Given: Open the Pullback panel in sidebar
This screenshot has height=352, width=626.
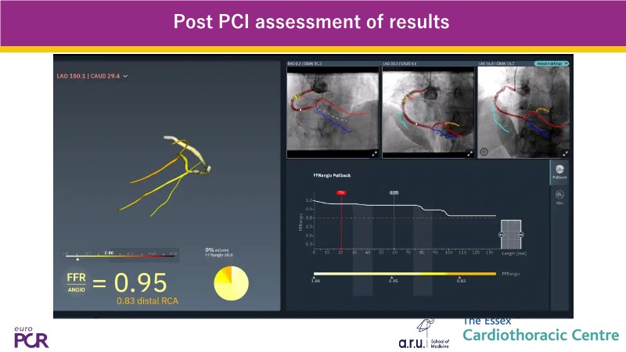Looking at the screenshot, I should coord(559,171).
